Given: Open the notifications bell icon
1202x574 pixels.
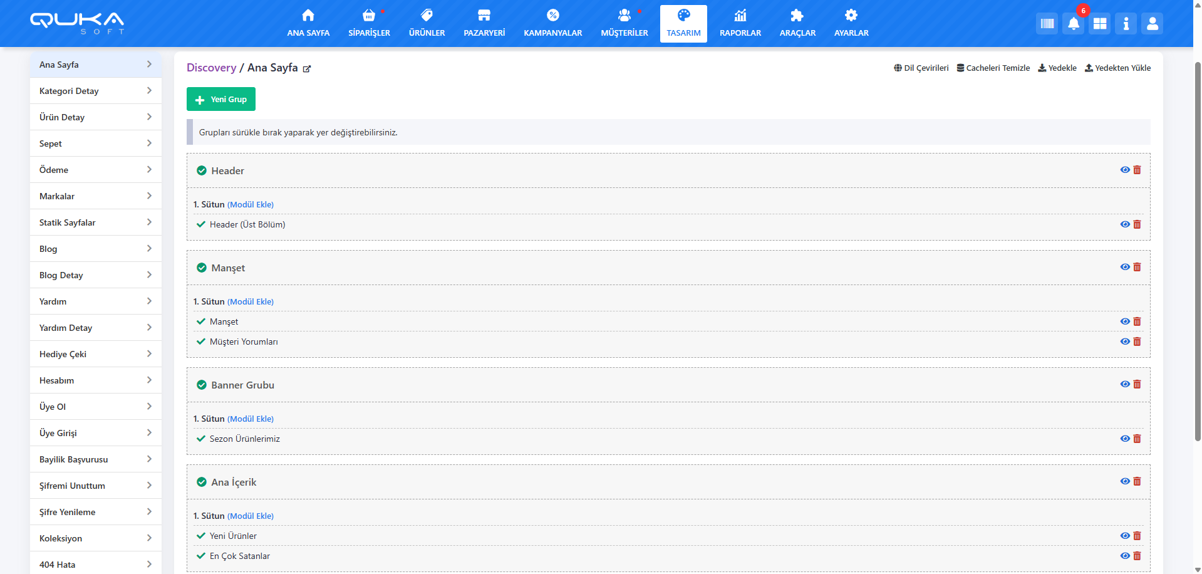Looking at the screenshot, I should click(1073, 24).
